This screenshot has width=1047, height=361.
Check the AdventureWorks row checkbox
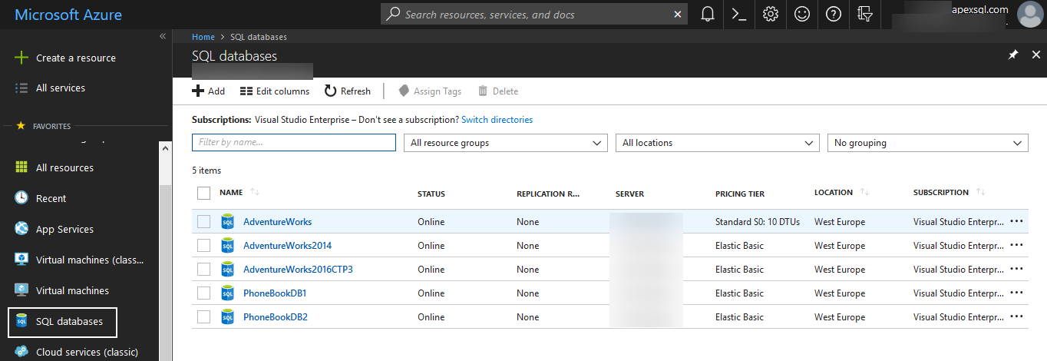(x=203, y=222)
